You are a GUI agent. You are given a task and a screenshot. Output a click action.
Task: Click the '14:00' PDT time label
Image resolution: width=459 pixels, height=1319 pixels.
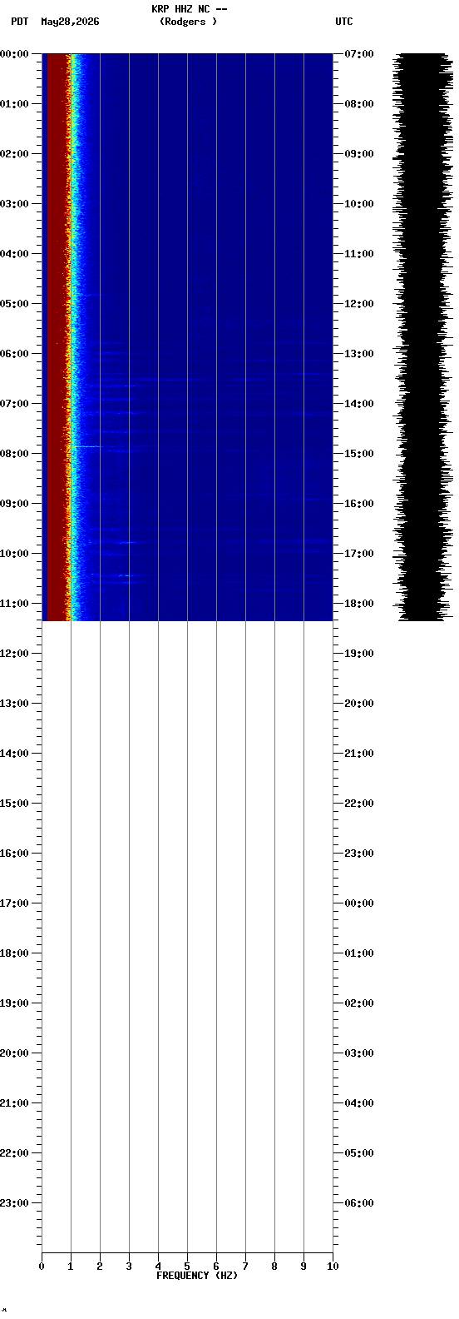click(14, 754)
